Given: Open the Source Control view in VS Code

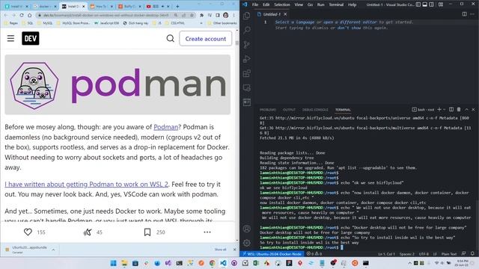Looking at the screenshot, I should point(246,45).
